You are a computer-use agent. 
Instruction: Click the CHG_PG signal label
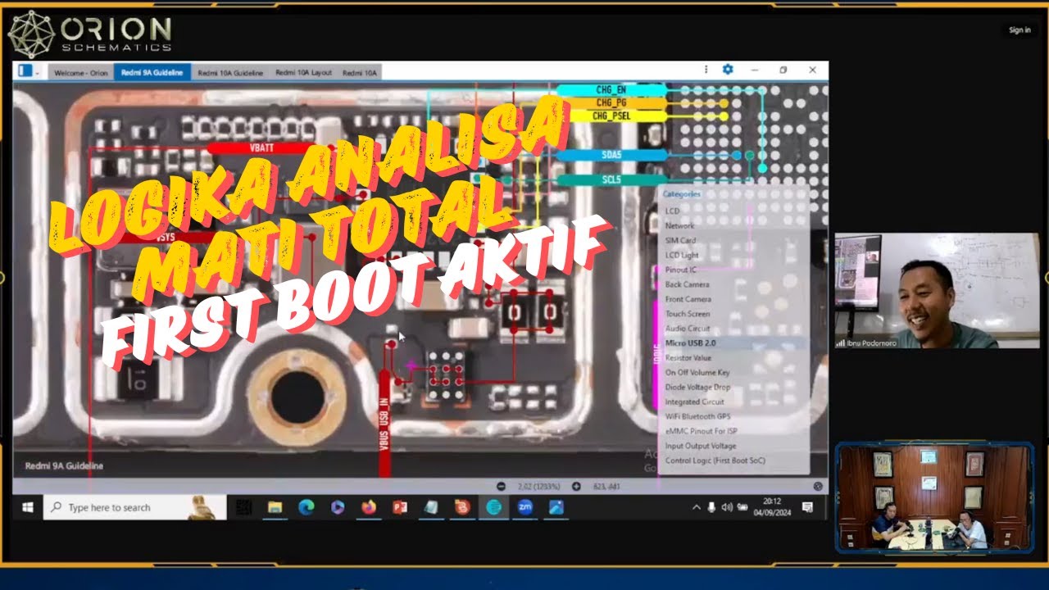point(611,103)
